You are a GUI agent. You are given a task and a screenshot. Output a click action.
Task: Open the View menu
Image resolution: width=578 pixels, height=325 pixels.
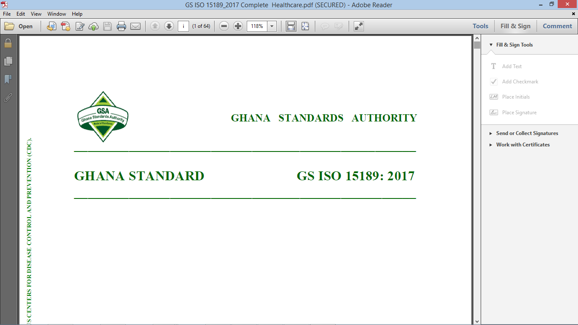coord(36,14)
